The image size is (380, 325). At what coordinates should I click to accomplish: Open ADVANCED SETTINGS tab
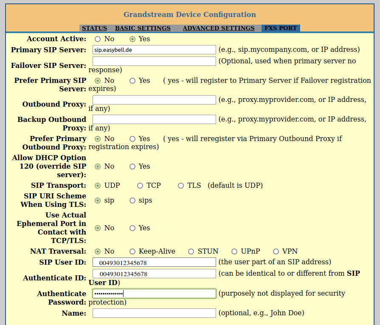tap(218, 28)
